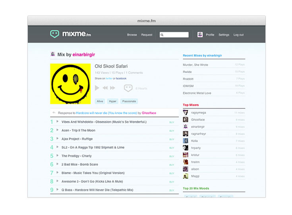The height and width of the screenshot is (215, 292).
Task: Click the Top 20 Mix Moods heading
Action: click(x=196, y=188)
